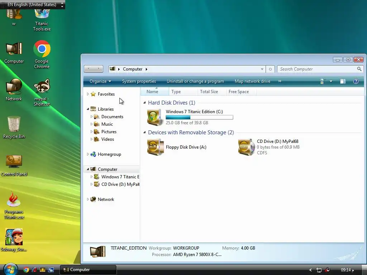The image size is (367, 275).
Task: Expand the Documents library node
Action: tap(91, 116)
